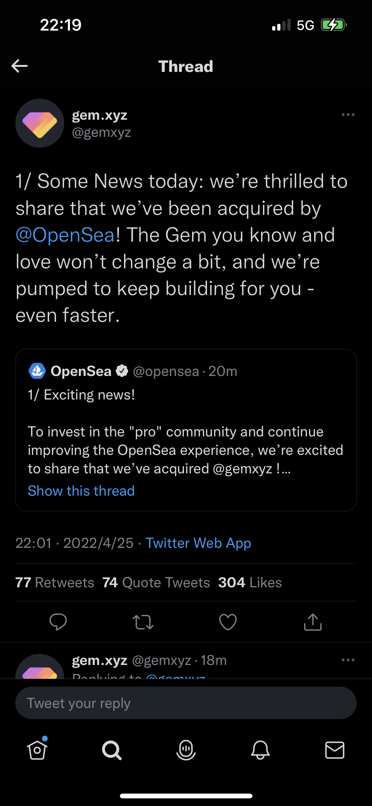Open the Messages envelope icon
The height and width of the screenshot is (806, 372).
pos(335,750)
